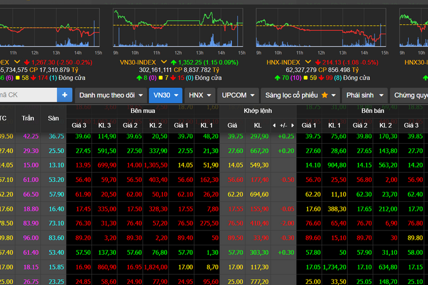Click the HNX-INDEX chart thumbnail
Image resolution: width=428 pixels, height=285 pixels.
[x=321, y=27]
